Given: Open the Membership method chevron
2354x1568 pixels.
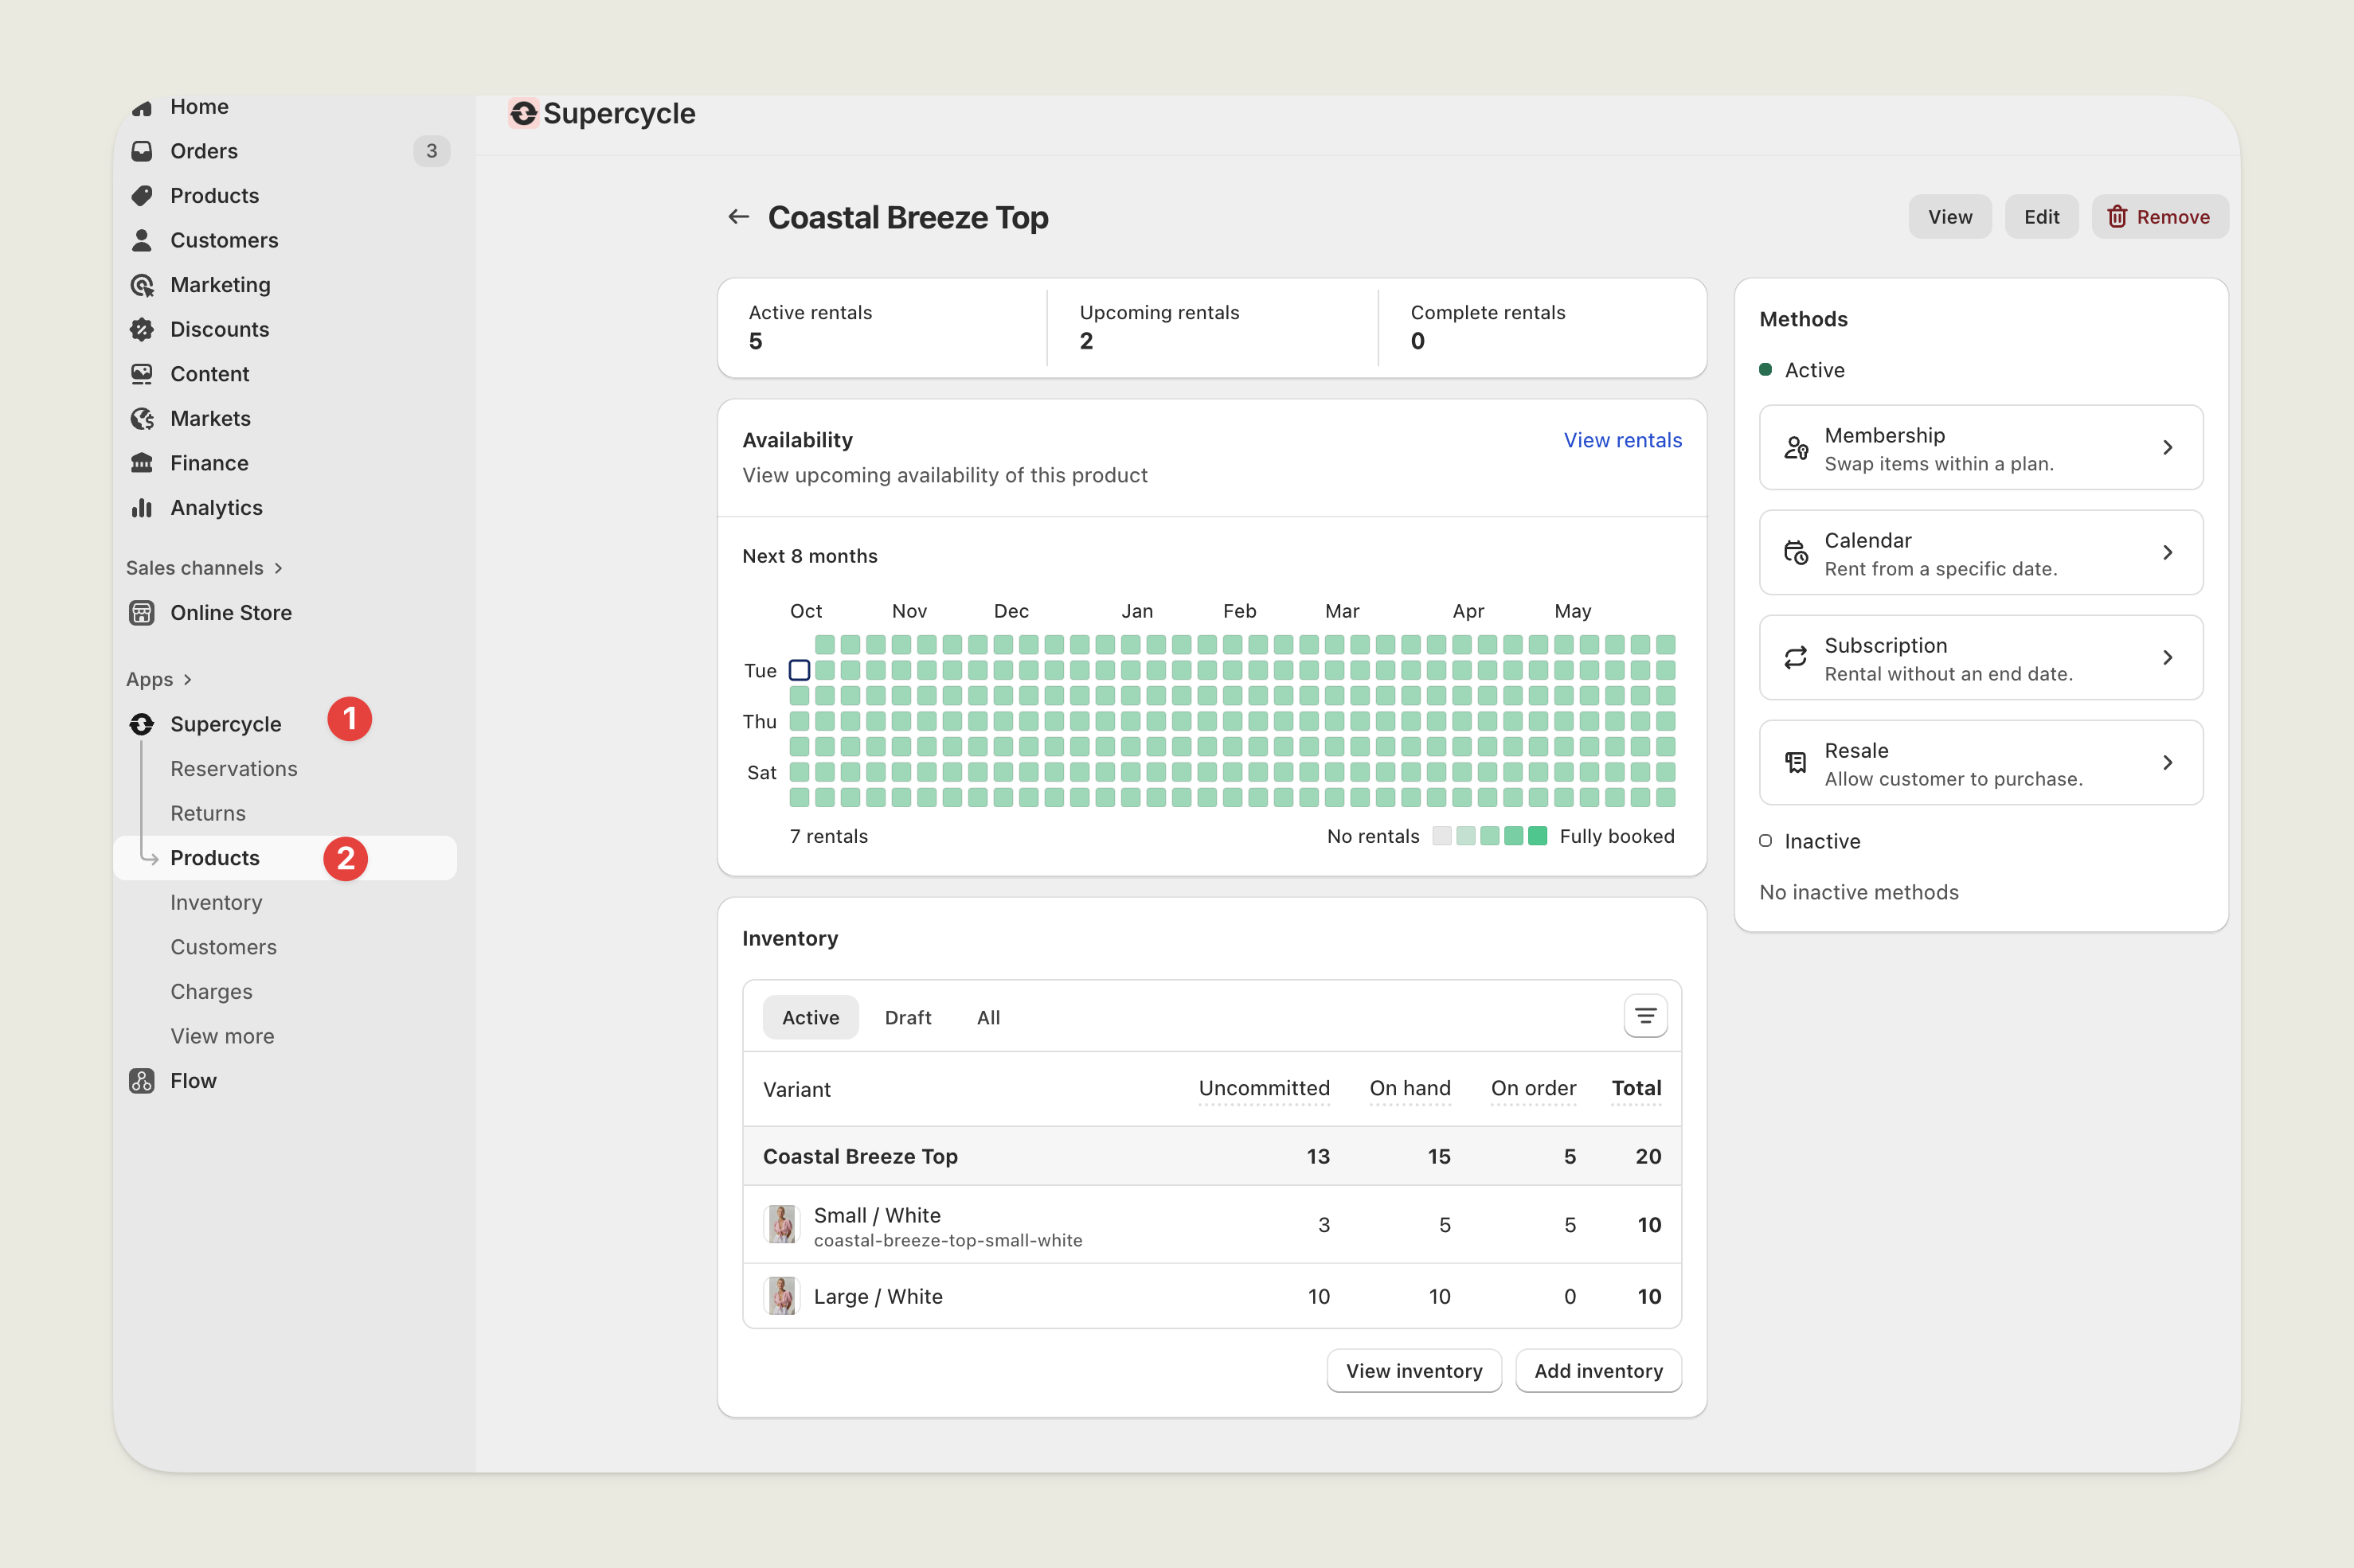Looking at the screenshot, I should (x=2167, y=448).
